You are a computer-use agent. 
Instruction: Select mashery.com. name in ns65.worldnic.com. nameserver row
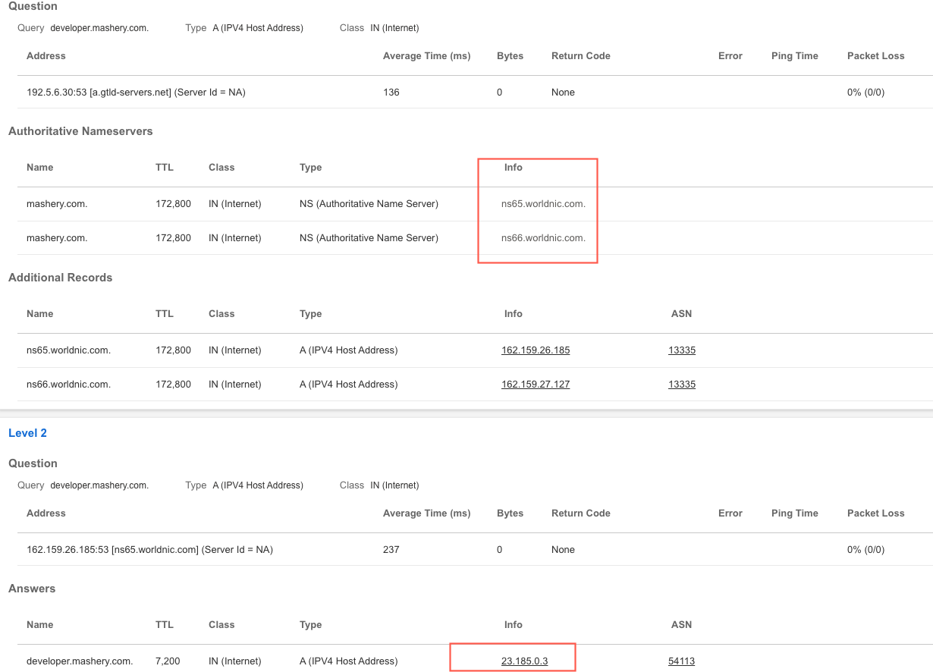tap(57, 204)
